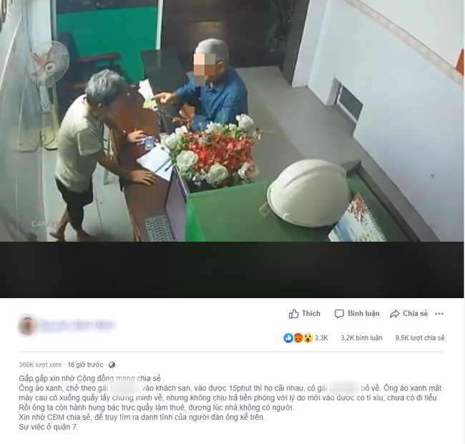Click the wow reaction emoji
The image size is (465, 444).
tap(308, 338)
